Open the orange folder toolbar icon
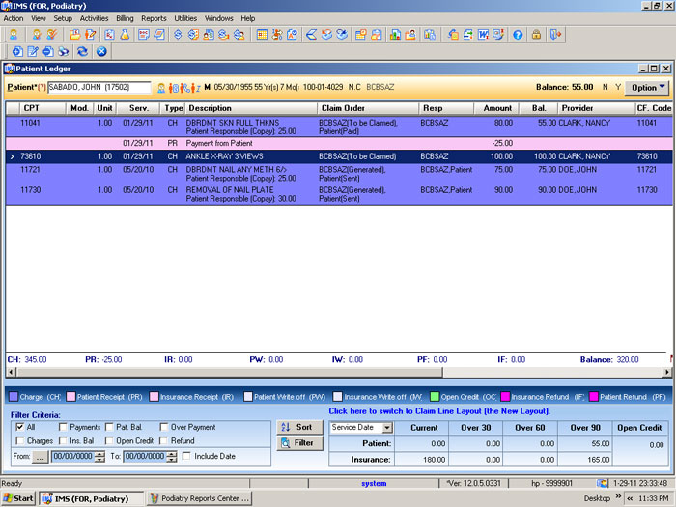Image resolution: width=676 pixels, height=507 pixels. pos(75,35)
